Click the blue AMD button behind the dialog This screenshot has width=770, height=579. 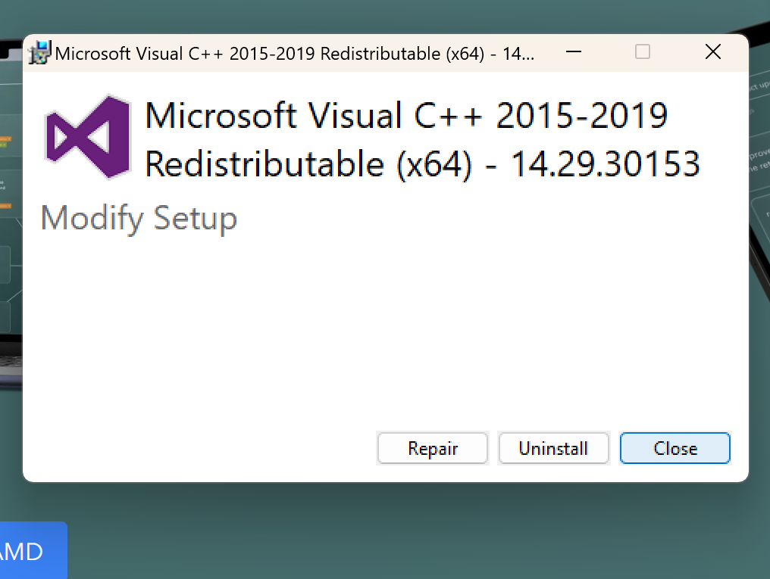coord(30,551)
